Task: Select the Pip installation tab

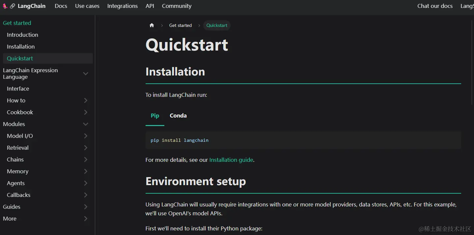Action: point(155,116)
